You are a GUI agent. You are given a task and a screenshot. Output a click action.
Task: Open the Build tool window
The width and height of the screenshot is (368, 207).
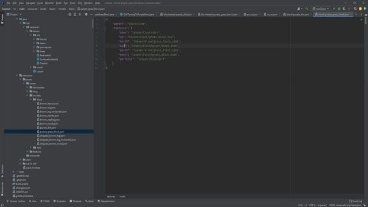coord(89,201)
